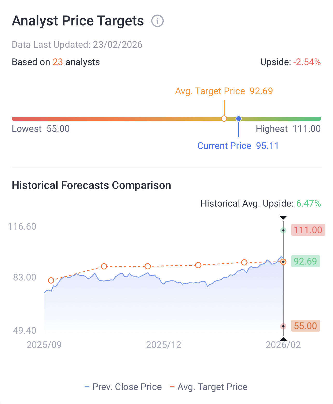Image resolution: width=333 pixels, height=404 pixels.
Task: Click the fifth orange forecast circle marker
Action: pos(244,262)
